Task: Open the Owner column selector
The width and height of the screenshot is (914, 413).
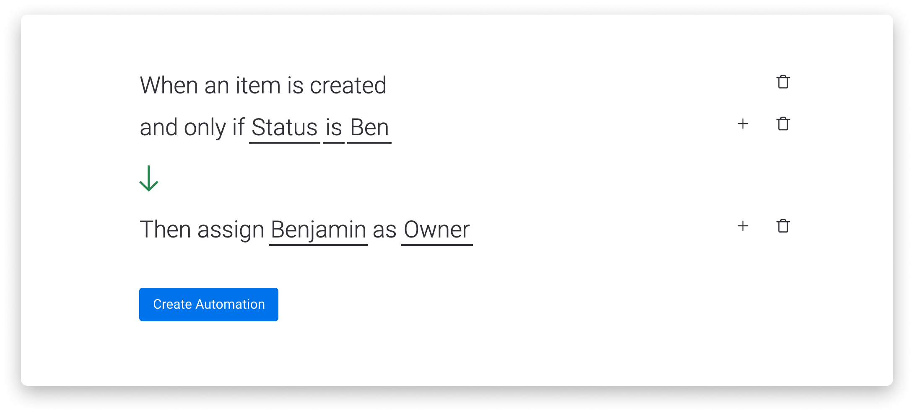Action: (437, 230)
